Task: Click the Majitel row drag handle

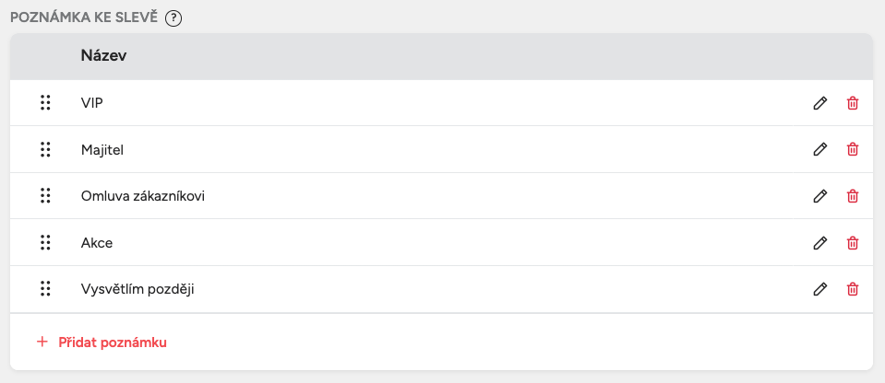Action: click(x=44, y=149)
